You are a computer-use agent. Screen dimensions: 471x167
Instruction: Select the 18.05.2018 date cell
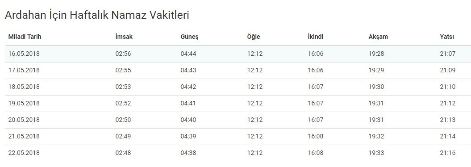pos(24,87)
